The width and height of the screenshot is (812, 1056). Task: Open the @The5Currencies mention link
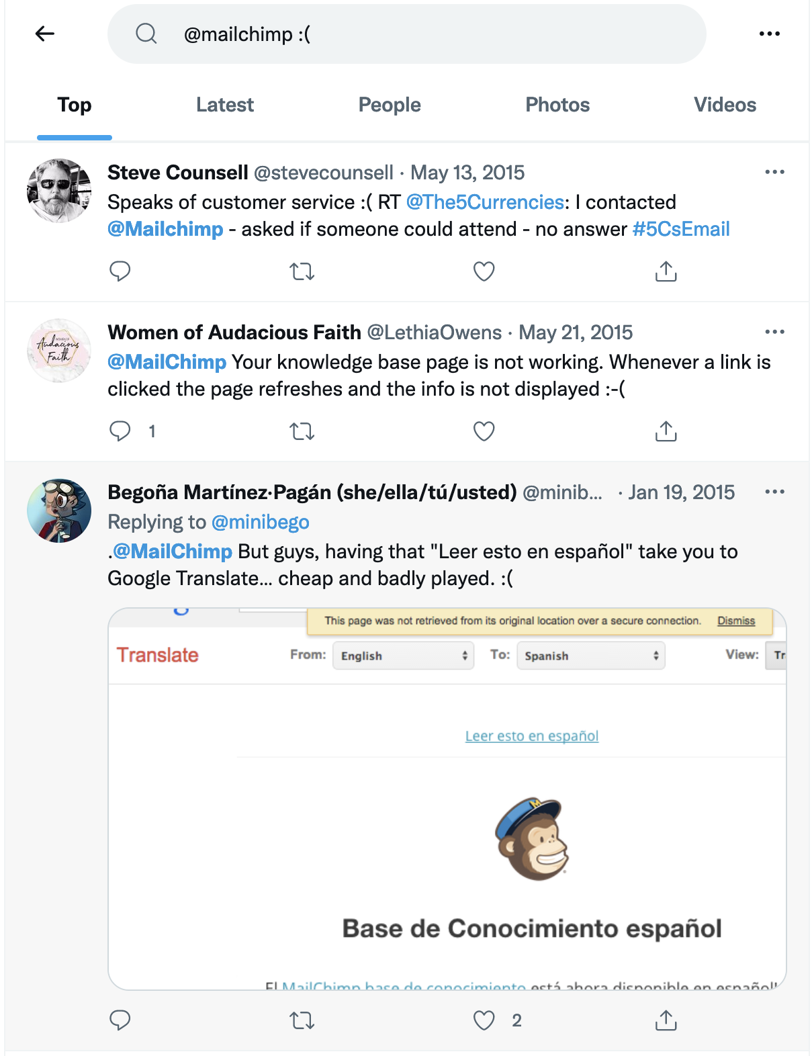pos(485,202)
